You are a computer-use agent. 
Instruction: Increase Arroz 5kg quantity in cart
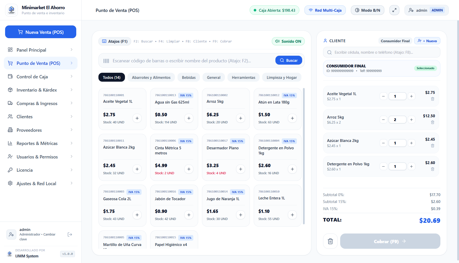point(411,120)
